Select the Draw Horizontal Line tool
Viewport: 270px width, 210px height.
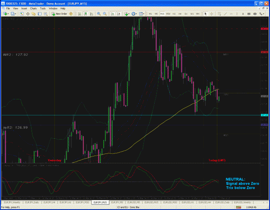pos(231,14)
